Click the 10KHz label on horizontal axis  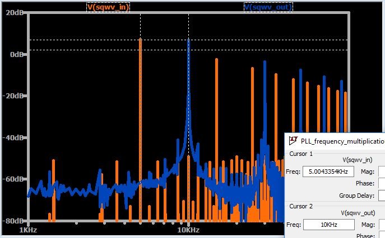pos(188,230)
